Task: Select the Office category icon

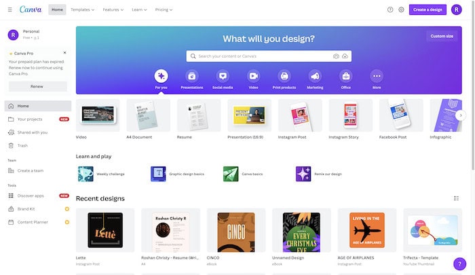Action: [x=345, y=76]
